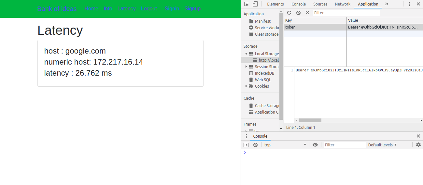Toggle the console sidebar icon
The width and height of the screenshot is (423, 185).
246,145
